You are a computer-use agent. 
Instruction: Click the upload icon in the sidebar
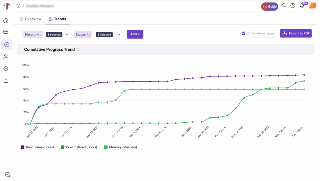click(6, 81)
